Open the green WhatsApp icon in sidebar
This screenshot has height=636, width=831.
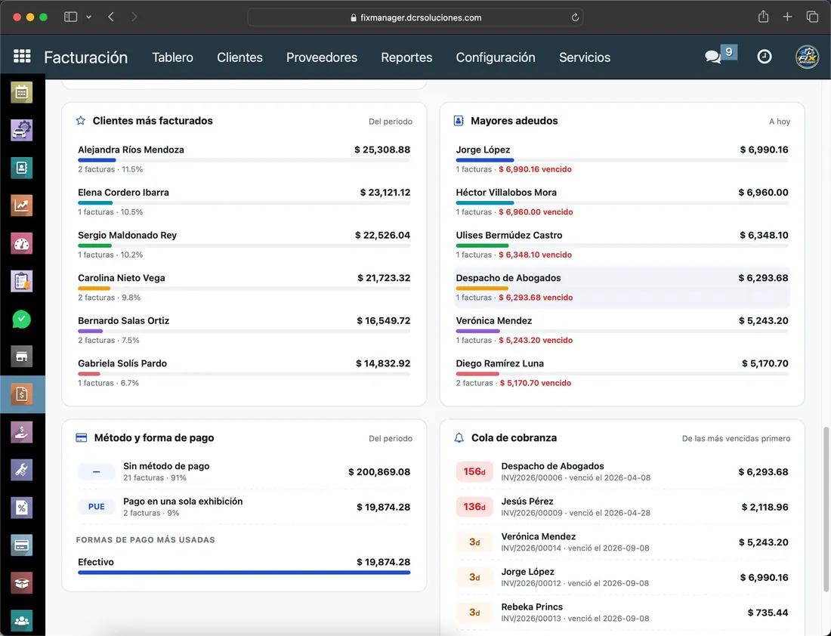coord(21,319)
